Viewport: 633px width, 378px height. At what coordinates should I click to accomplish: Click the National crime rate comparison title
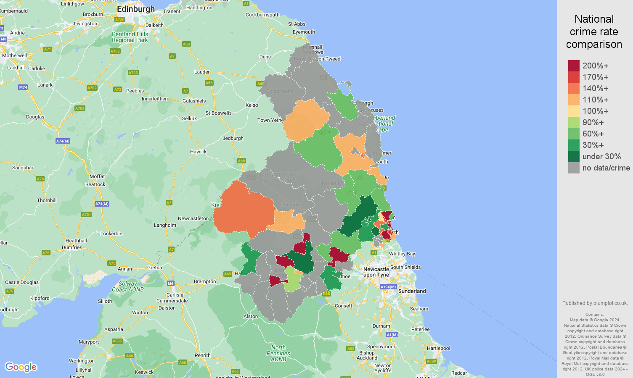click(x=594, y=31)
